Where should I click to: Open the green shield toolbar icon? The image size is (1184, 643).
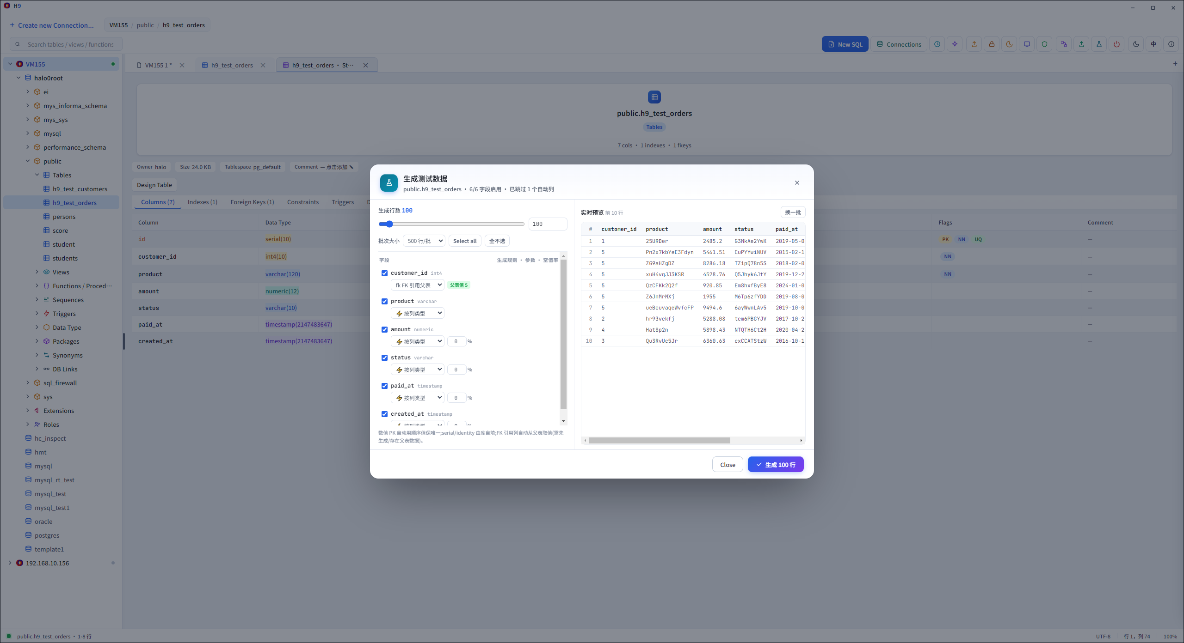[1044, 44]
